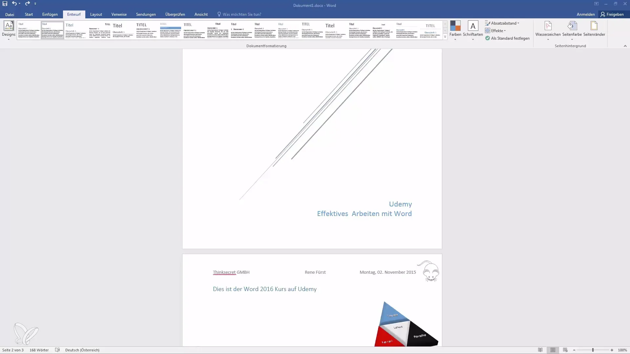The image size is (630, 354).
Task: Switch to the Ansicht tab
Action: point(201,14)
